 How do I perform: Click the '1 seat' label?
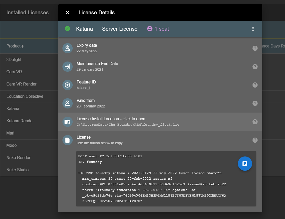162,29
